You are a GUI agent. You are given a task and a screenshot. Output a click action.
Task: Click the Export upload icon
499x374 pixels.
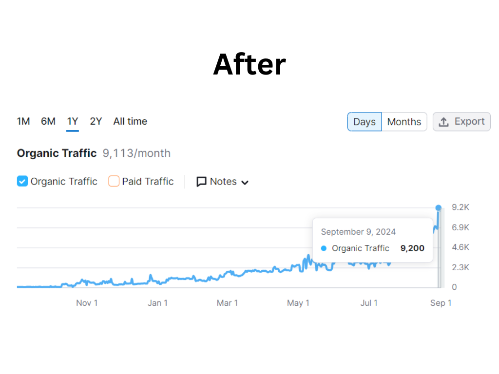pos(443,122)
